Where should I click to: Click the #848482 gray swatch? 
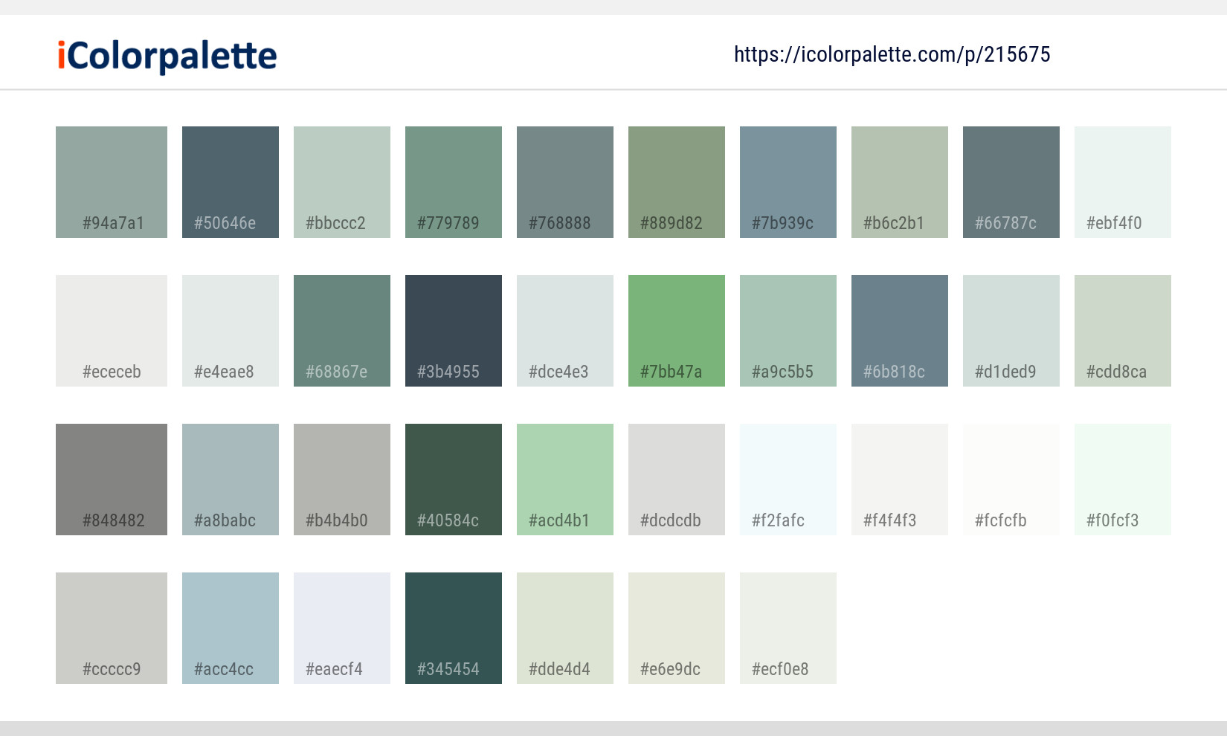coord(111,479)
